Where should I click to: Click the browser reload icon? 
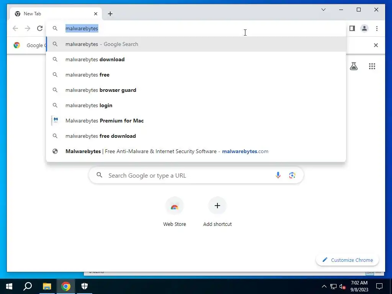40,28
